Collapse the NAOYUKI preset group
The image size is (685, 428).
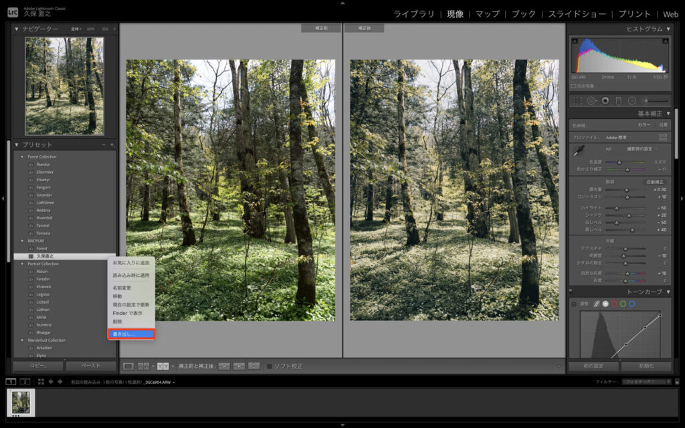click(x=22, y=241)
